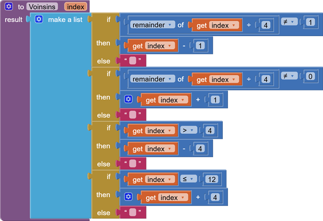Click the gear icon on index + 4 block

pyautogui.click(x=129, y=198)
